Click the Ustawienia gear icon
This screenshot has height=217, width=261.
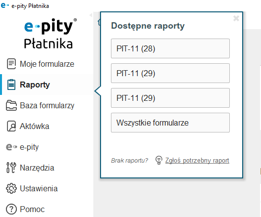click(11, 188)
